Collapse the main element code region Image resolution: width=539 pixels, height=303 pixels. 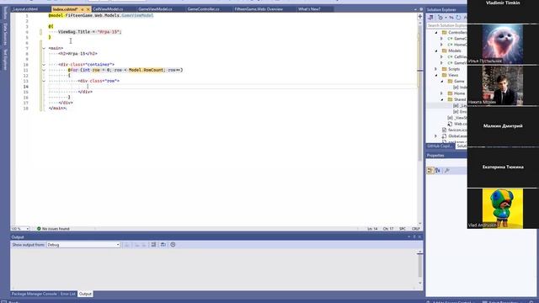(x=44, y=48)
